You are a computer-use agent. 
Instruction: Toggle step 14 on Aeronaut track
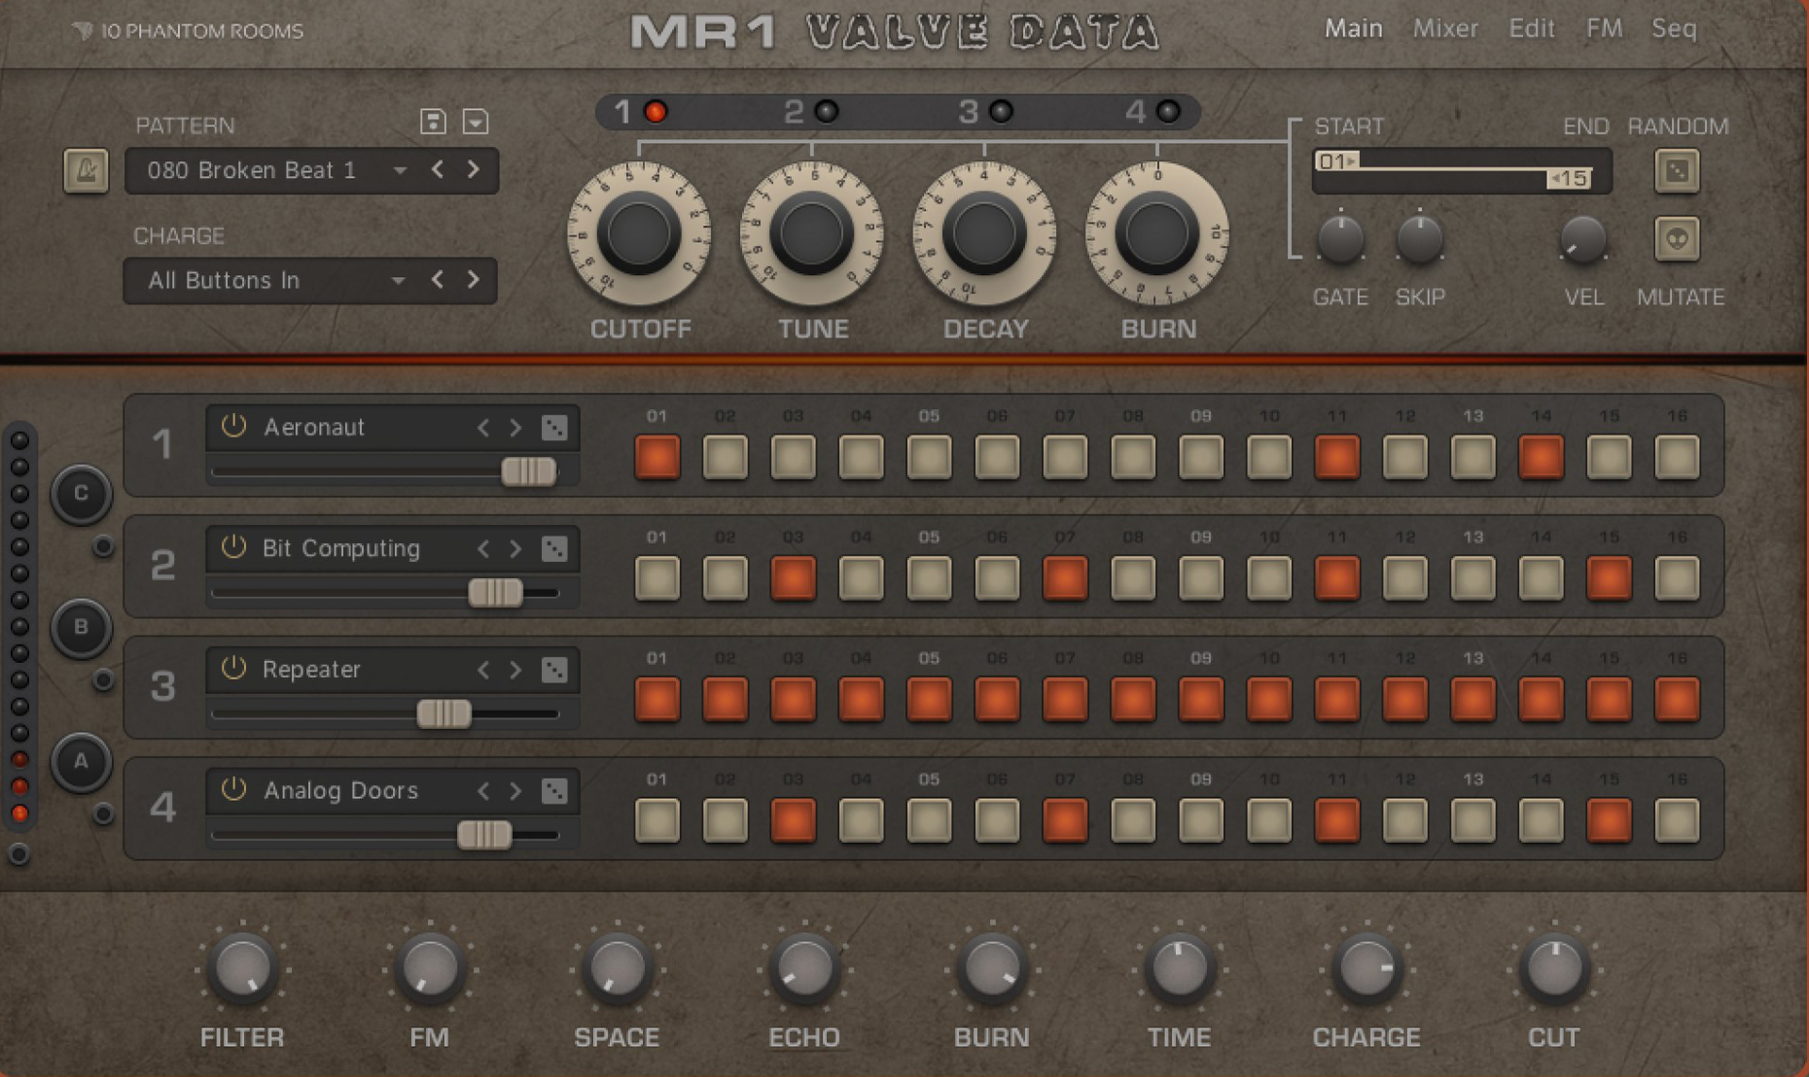point(1542,457)
